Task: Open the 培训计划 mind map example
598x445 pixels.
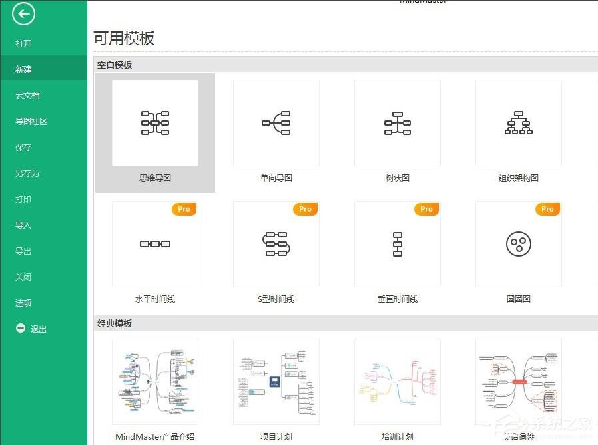Action: coord(397,380)
